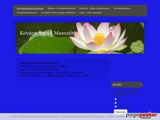Click the cookie notice text bar

[67, 117]
